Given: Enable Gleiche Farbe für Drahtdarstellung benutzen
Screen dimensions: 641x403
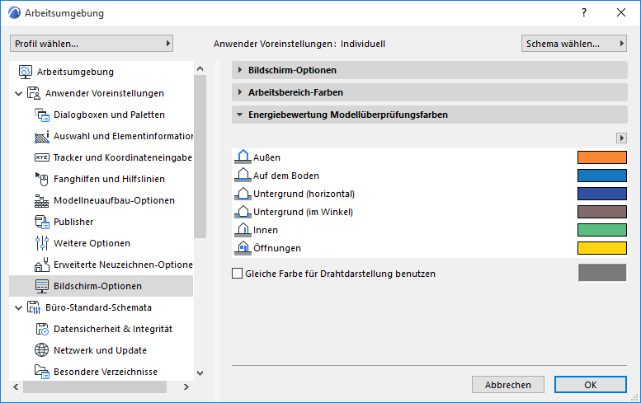Looking at the screenshot, I should pos(238,274).
